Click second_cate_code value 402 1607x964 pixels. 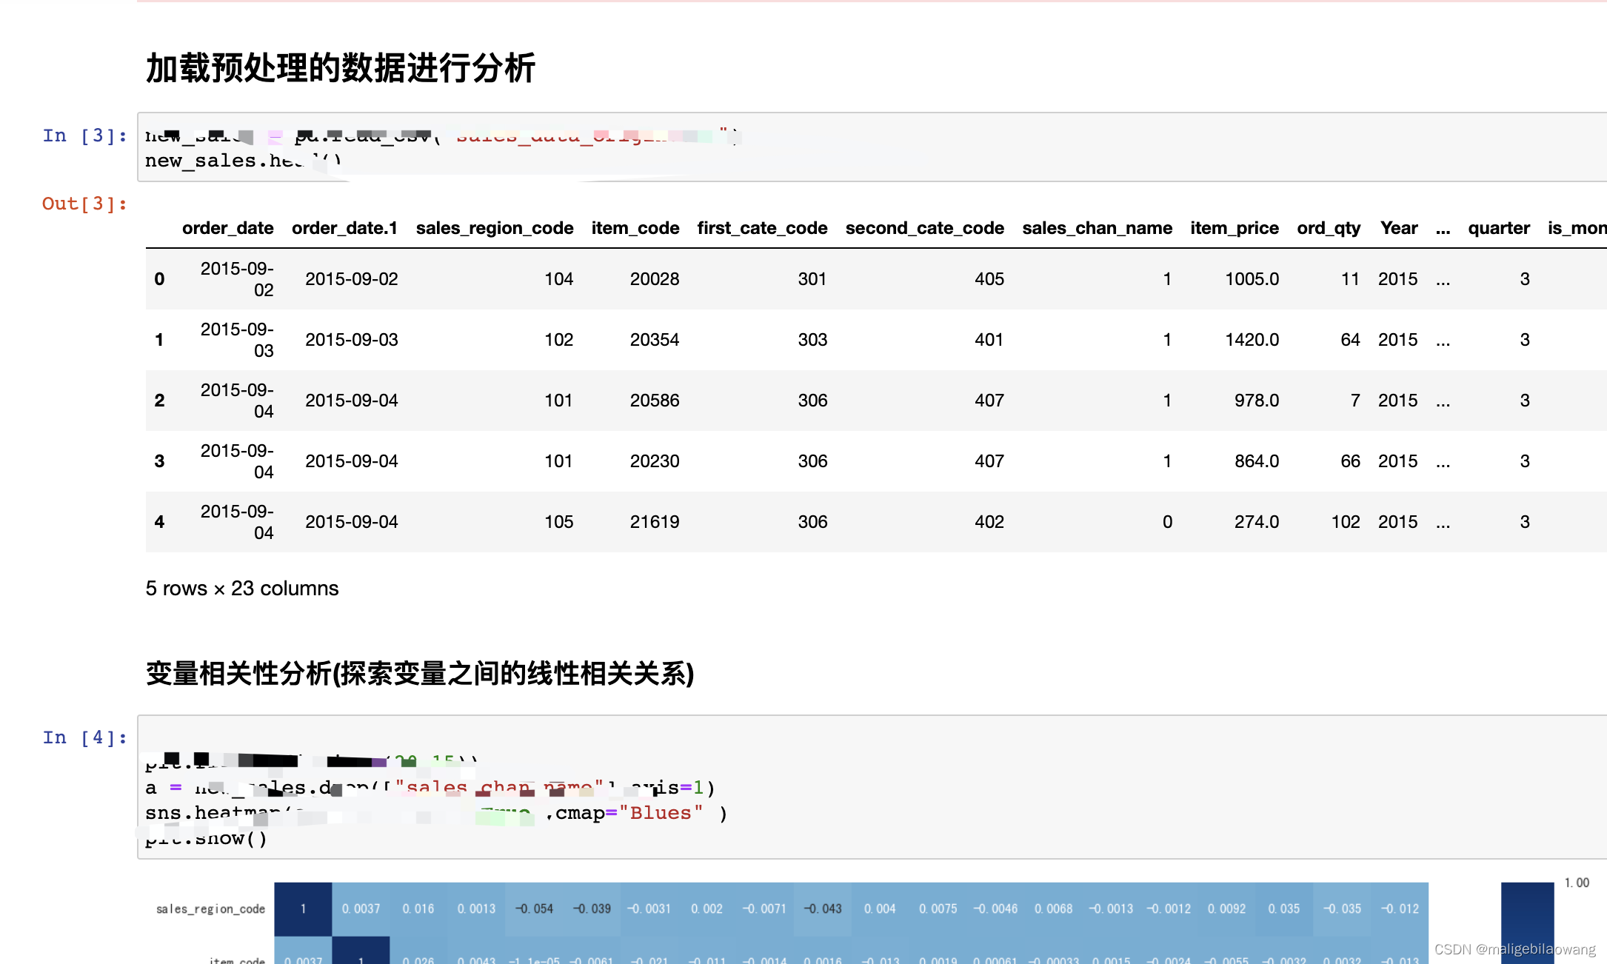point(989,522)
